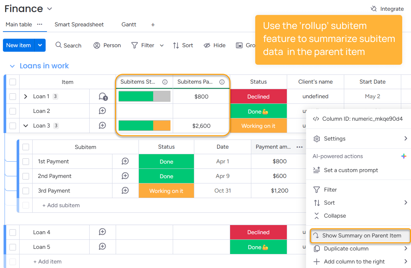The height and width of the screenshot is (268, 411).
Task: Open the New item dropdown arrow
Action: (40, 45)
